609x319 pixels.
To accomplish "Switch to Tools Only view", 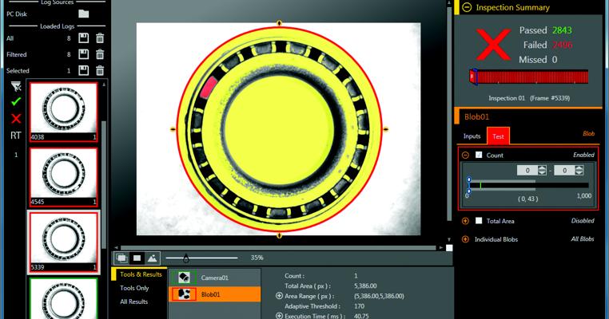I will (x=134, y=288).
